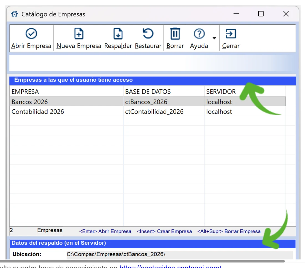The width and height of the screenshot is (305, 268).
Task: Click the Respaldar backup icon
Action: pyautogui.click(x=118, y=33)
